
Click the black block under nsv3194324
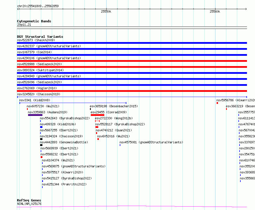[41, 139]
